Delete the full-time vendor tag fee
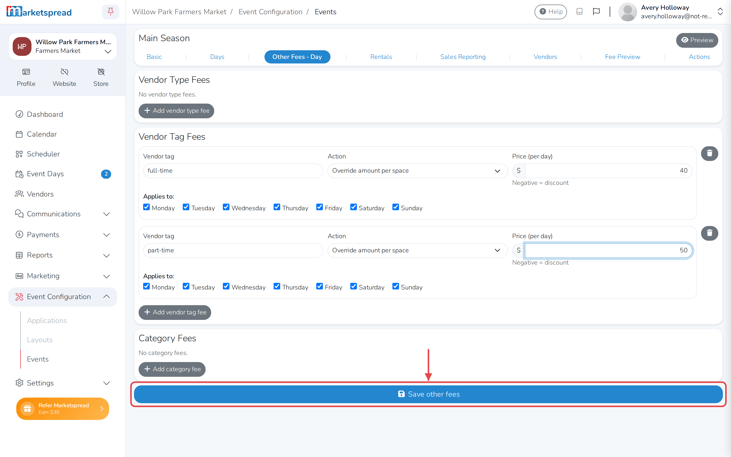 (709, 154)
